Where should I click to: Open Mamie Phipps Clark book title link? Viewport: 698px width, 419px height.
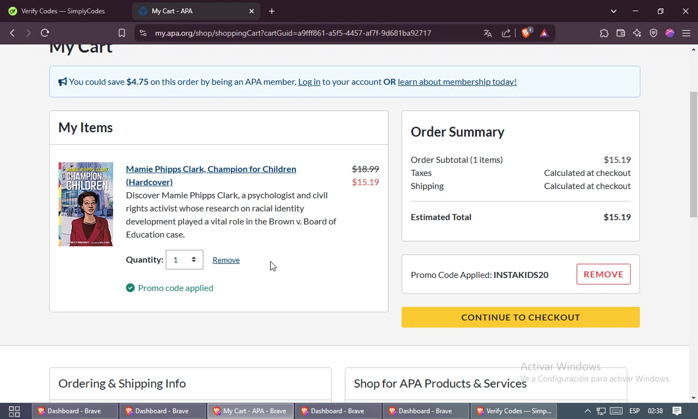pos(211,176)
